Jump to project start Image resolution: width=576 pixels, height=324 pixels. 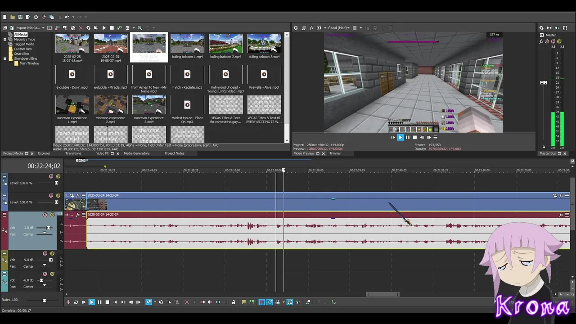click(x=115, y=302)
